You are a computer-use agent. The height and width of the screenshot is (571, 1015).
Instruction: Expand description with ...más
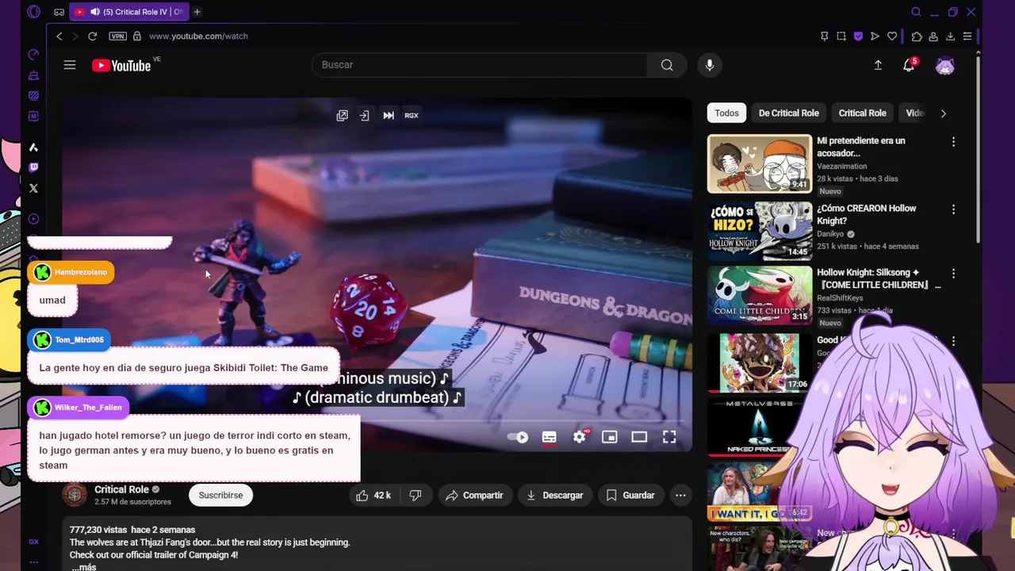(x=83, y=567)
